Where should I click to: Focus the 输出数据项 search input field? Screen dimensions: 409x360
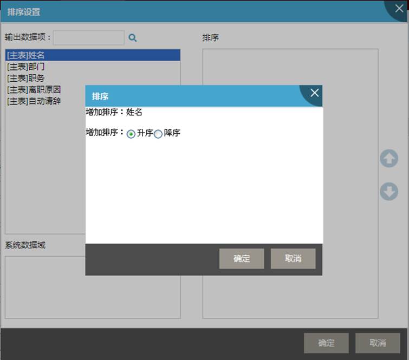[89, 38]
